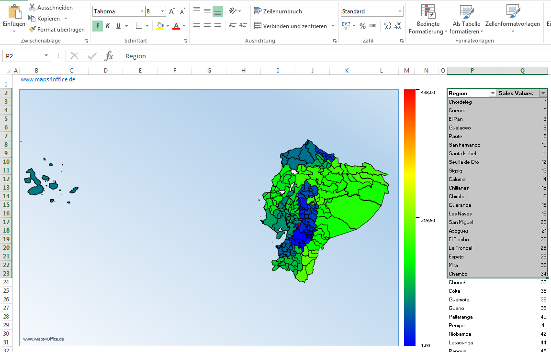Screen dimensions: 551x352
Task: Open the www.maps4office.de link
Action: 48,80
